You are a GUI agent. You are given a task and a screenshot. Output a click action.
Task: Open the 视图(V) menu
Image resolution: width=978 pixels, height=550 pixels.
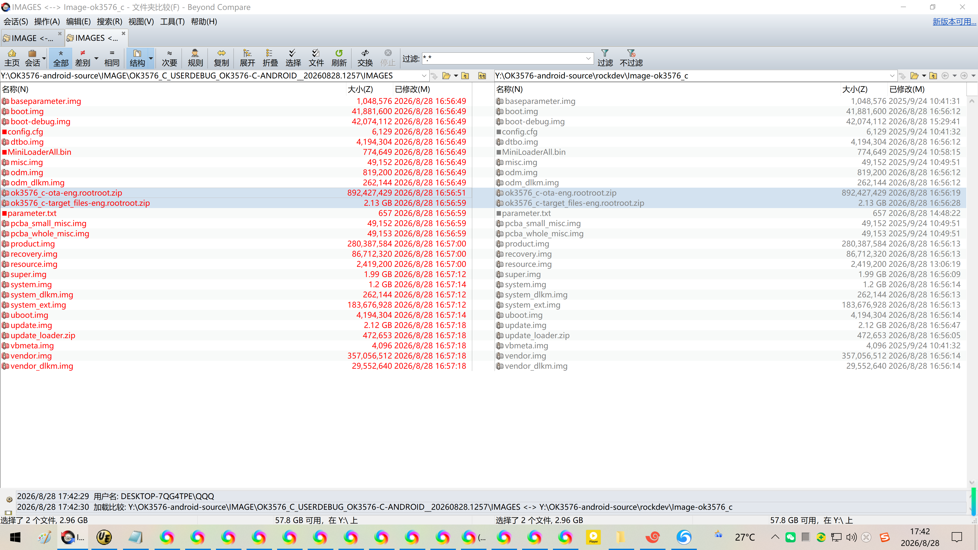point(141,22)
